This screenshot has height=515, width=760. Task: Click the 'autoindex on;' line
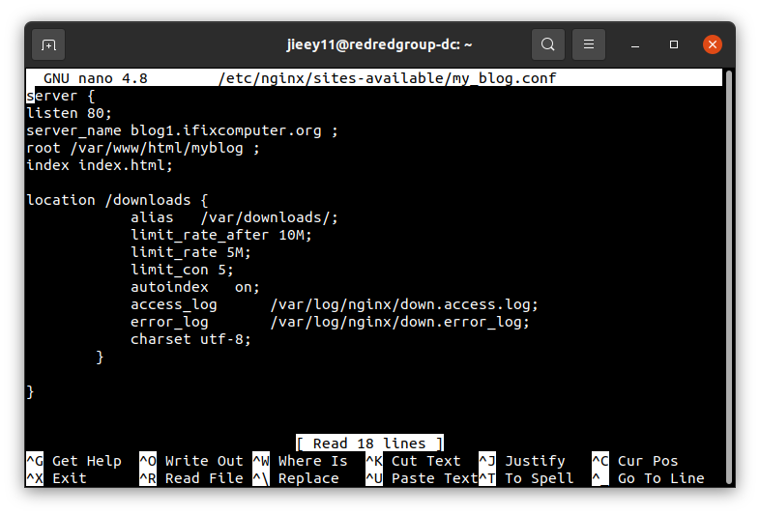tap(194, 287)
